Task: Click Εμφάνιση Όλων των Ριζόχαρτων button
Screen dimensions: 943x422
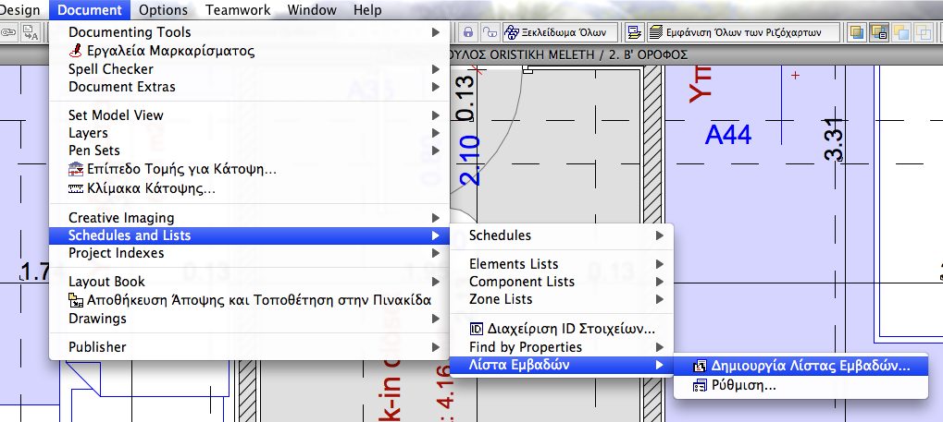Action: pyautogui.click(x=744, y=32)
